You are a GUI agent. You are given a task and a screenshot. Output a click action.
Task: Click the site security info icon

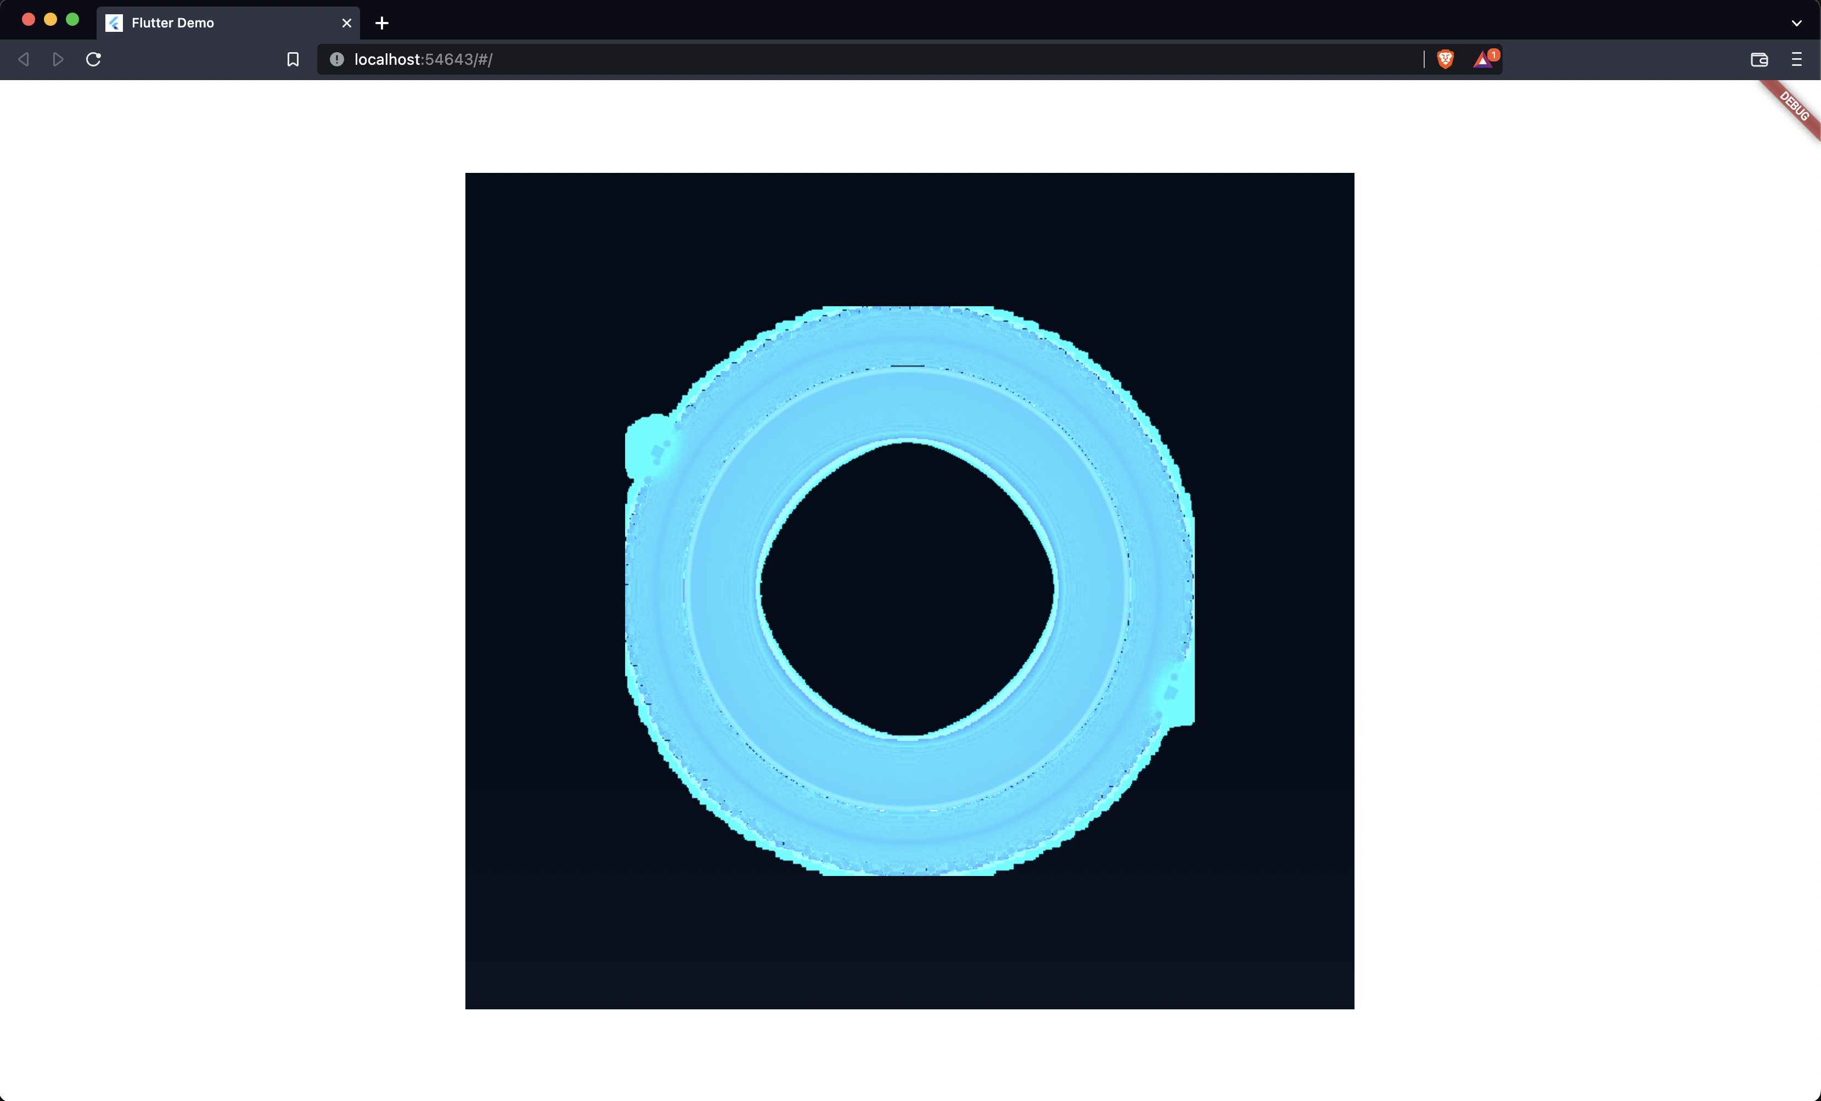336,59
